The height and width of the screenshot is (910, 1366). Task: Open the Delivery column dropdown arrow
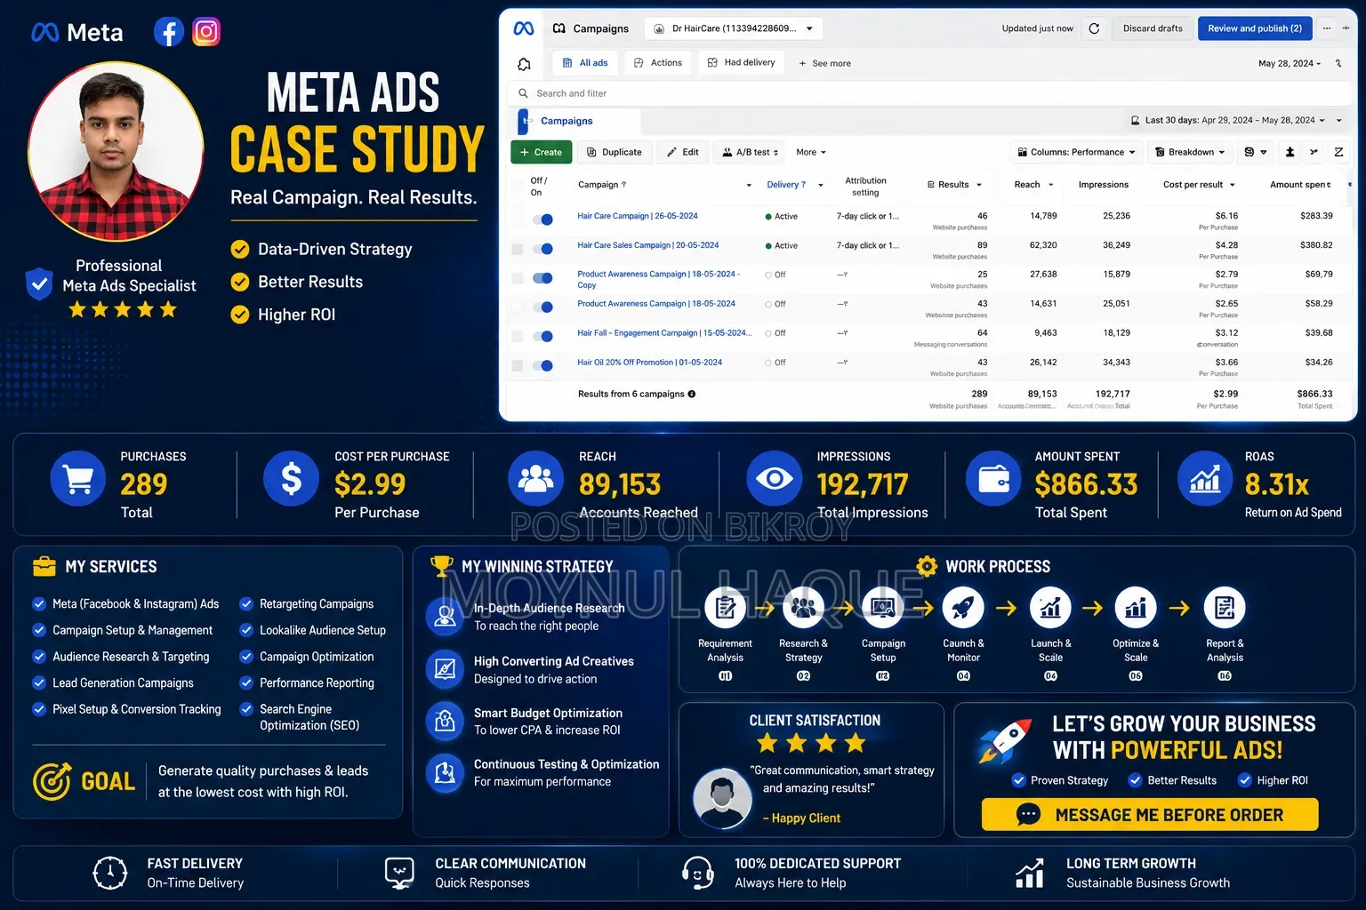click(820, 185)
